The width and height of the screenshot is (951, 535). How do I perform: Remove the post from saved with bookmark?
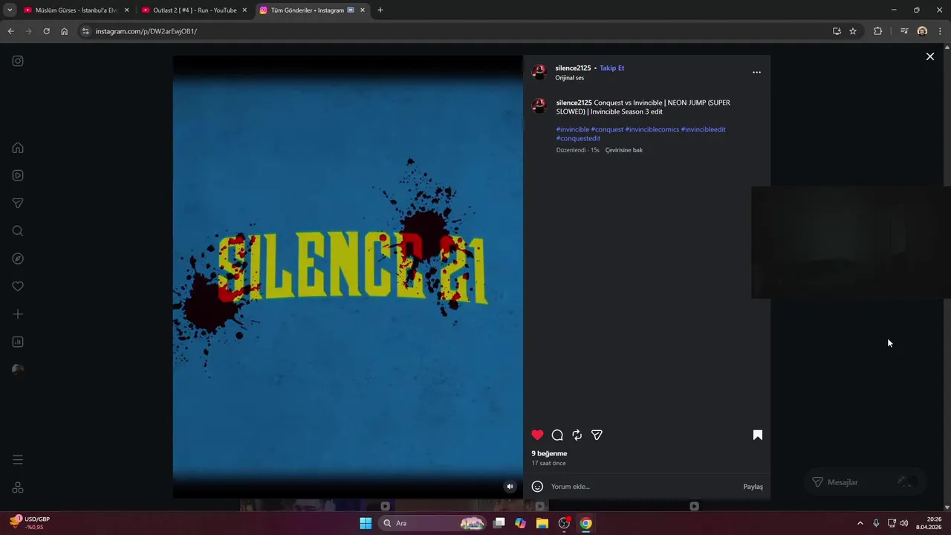point(758,435)
